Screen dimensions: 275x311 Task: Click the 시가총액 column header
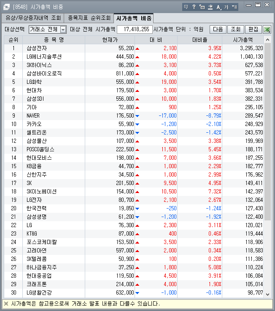(243, 40)
